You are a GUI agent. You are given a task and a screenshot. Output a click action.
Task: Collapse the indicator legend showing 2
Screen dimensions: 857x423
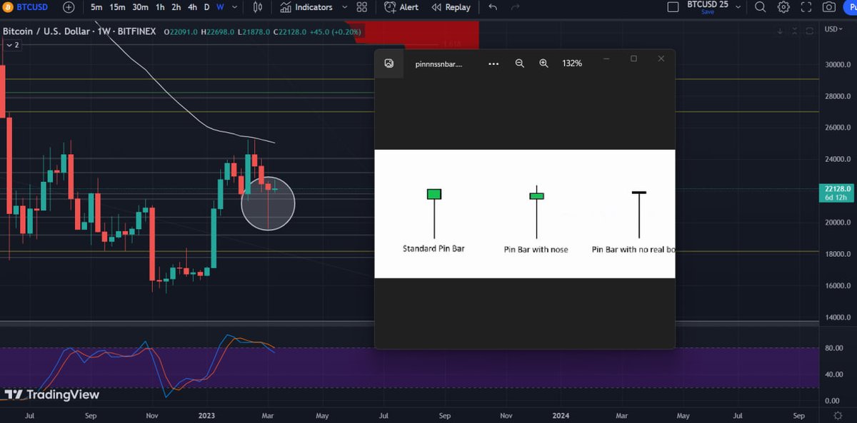pos(11,45)
